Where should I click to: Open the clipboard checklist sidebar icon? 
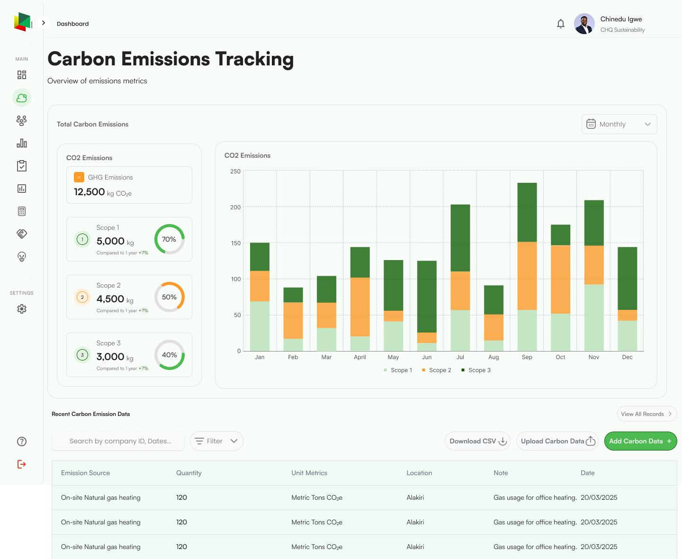pos(22,166)
